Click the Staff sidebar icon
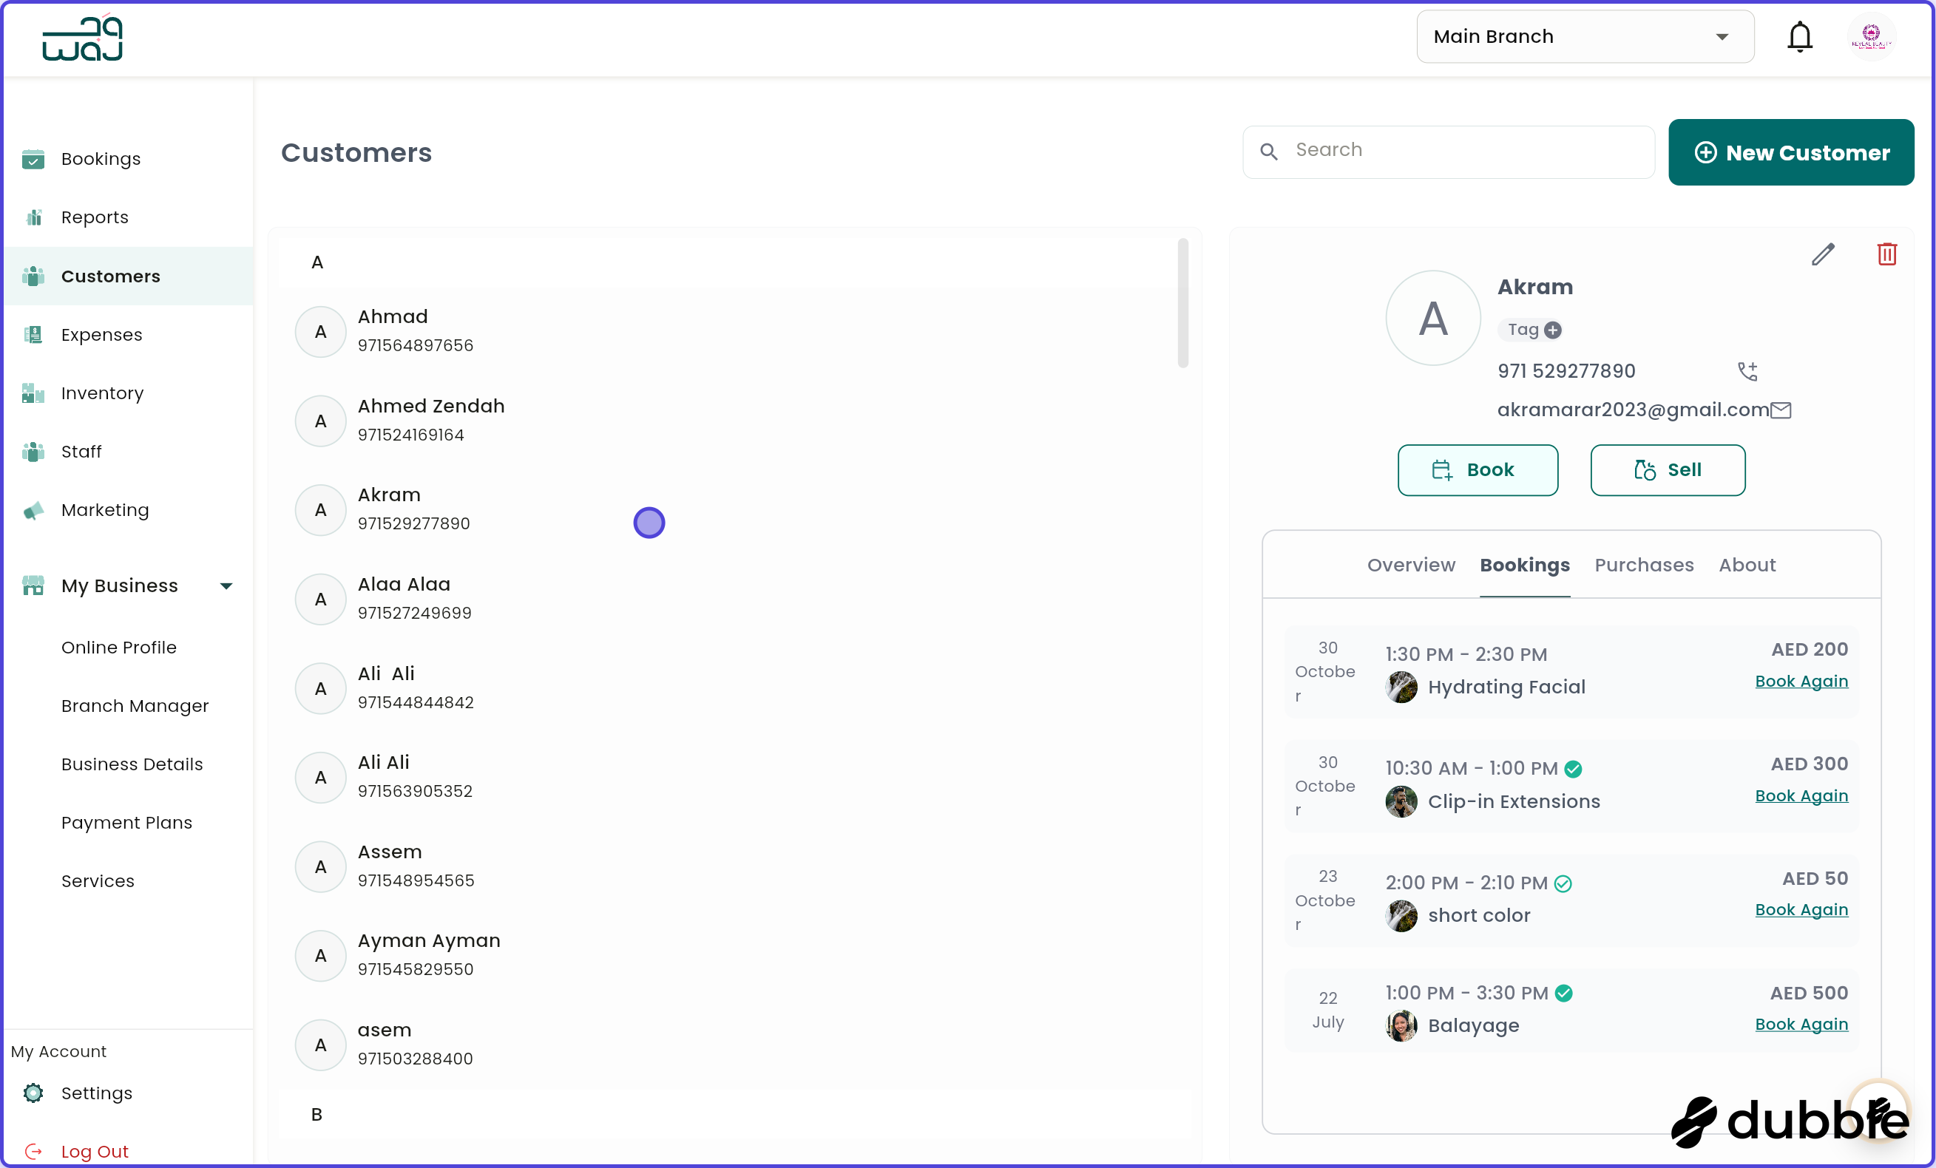The height and width of the screenshot is (1168, 1936). (33, 451)
